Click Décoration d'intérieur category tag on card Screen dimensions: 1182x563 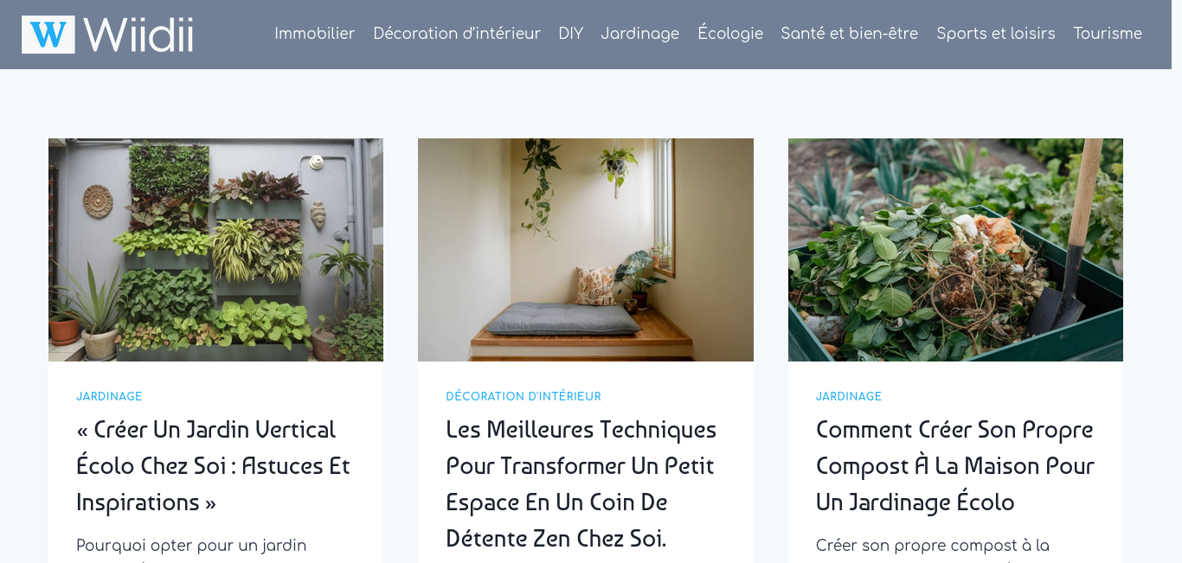coord(524,397)
